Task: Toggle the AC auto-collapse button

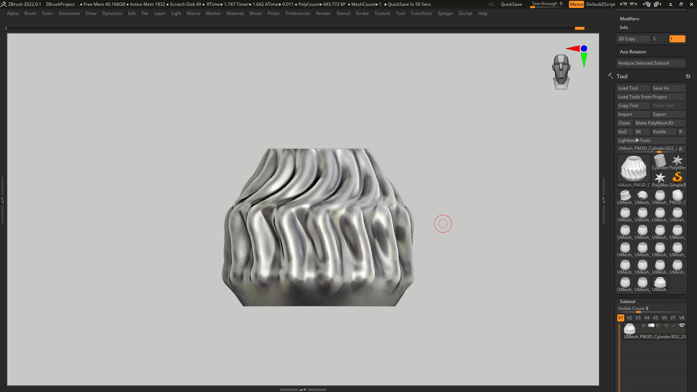Action: pyautogui.click(x=491, y=4)
